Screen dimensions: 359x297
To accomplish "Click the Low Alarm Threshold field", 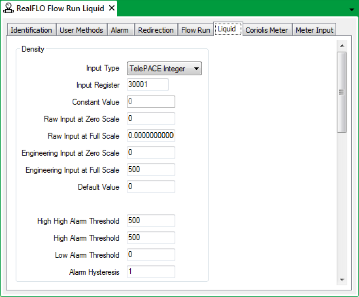I will (151, 254).
